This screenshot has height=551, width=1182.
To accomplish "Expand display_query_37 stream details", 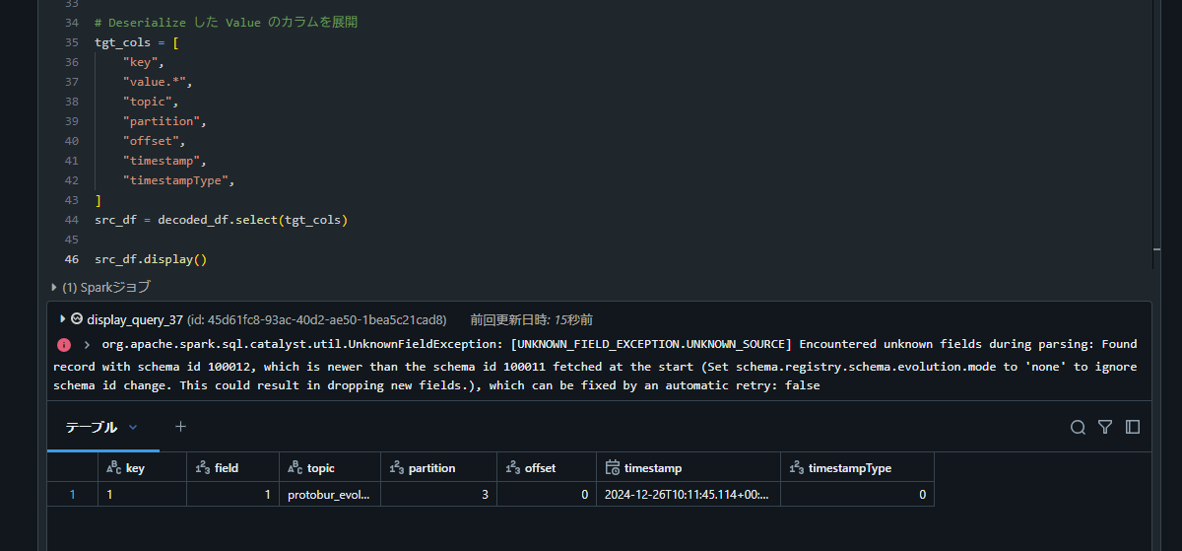I will 63,318.
